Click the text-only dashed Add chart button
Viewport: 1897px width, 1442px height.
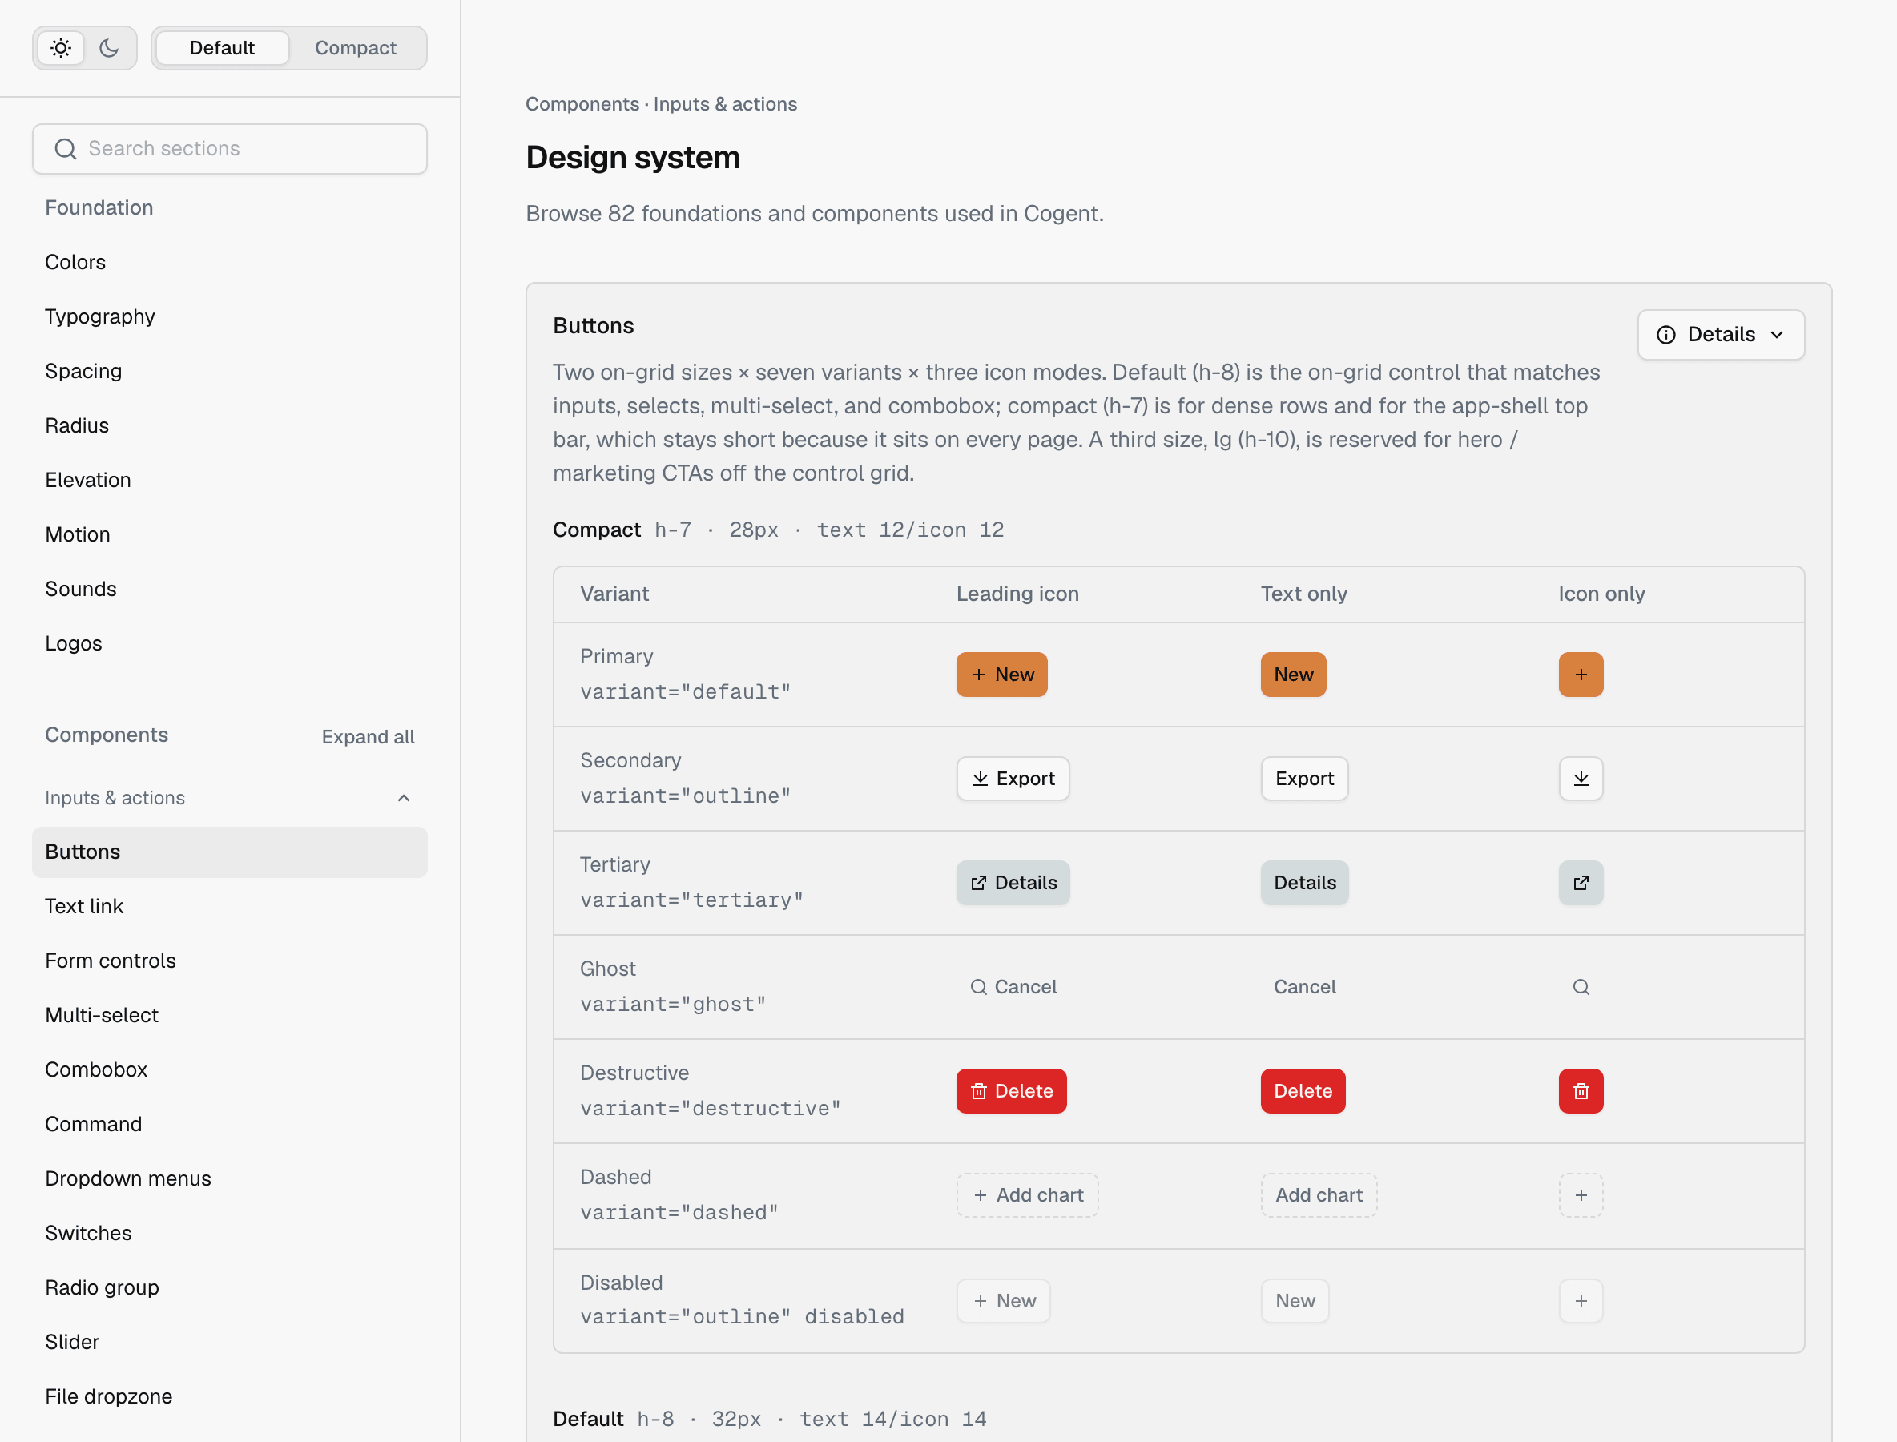pyautogui.click(x=1319, y=1194)
